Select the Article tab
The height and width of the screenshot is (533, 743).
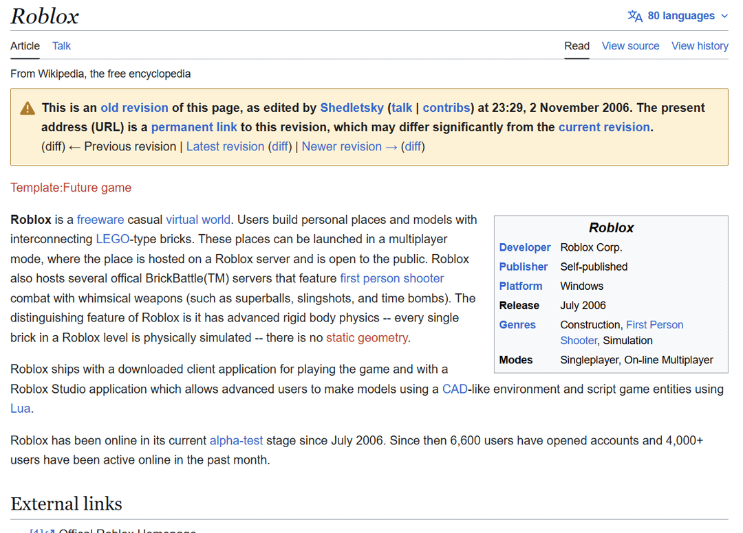click(25, 46)
